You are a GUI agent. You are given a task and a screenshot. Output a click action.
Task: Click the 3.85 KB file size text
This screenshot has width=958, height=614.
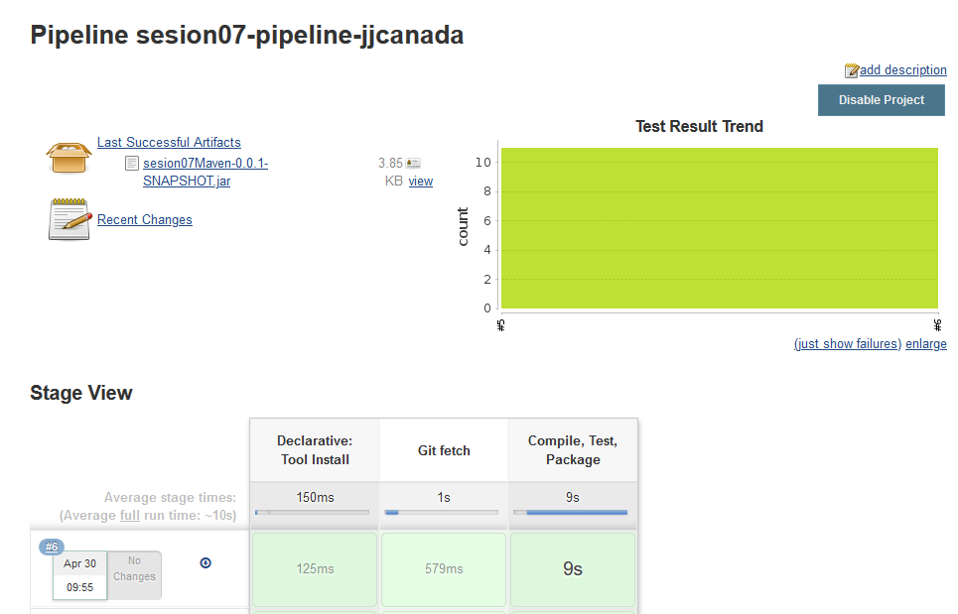click(390, 173)
